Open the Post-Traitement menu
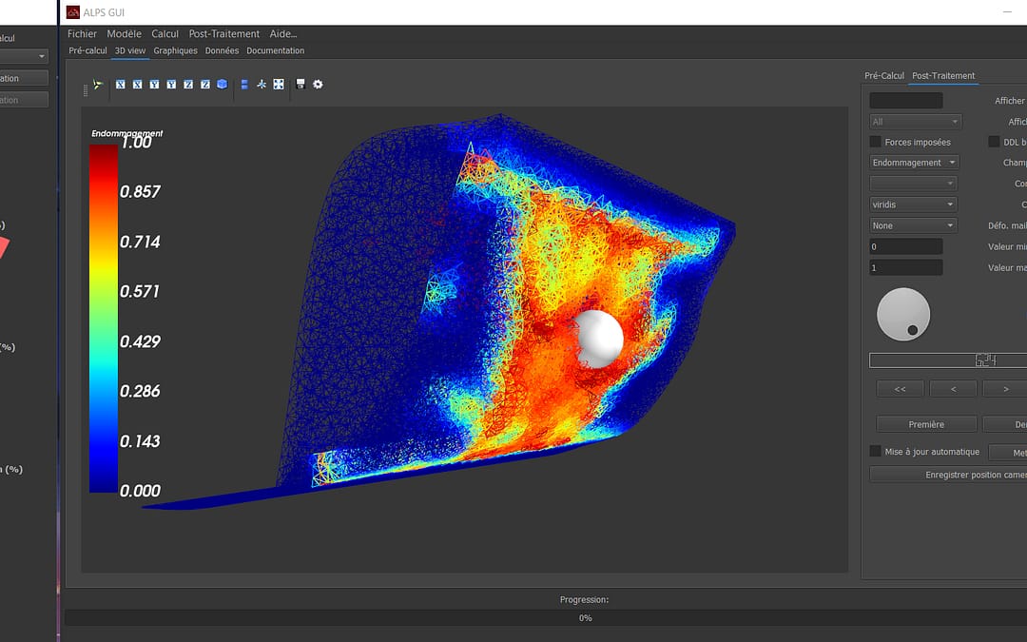The image size is (1027, 642). click(x=223, y=33)
